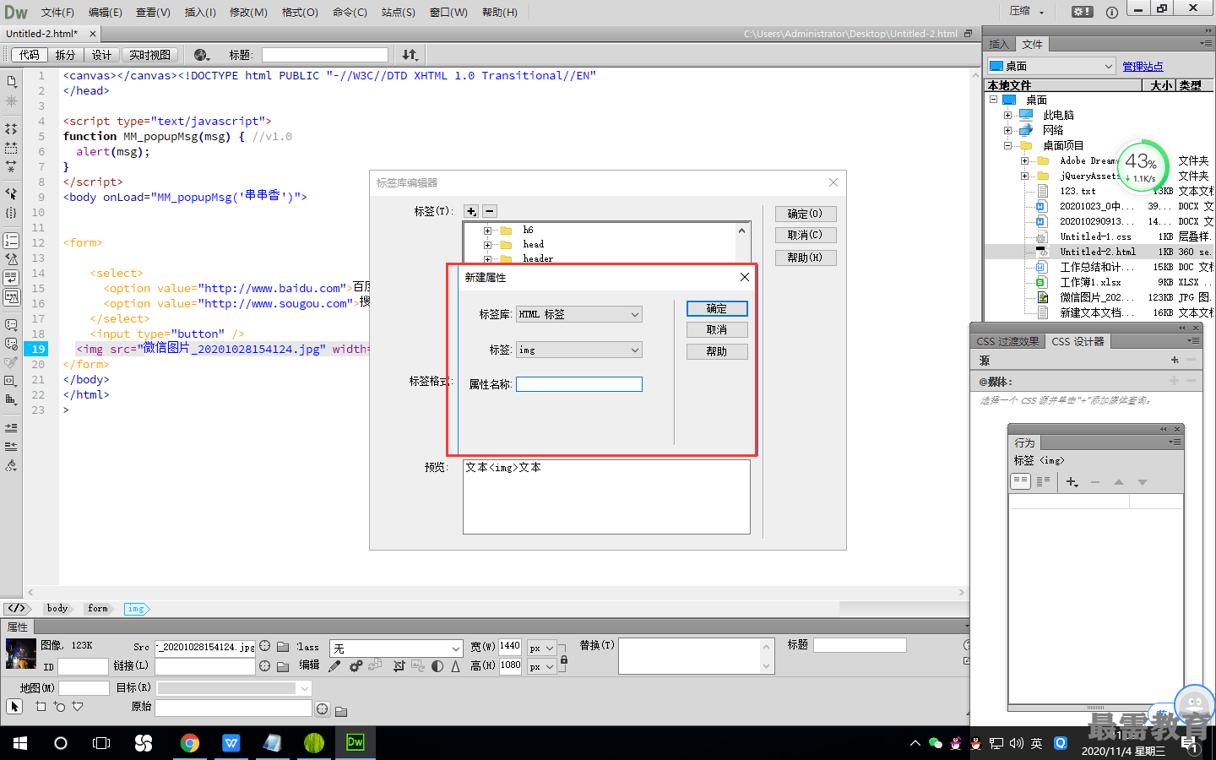
Task: Open the 修改(M) menu
Action: click(x=248, y=12)
